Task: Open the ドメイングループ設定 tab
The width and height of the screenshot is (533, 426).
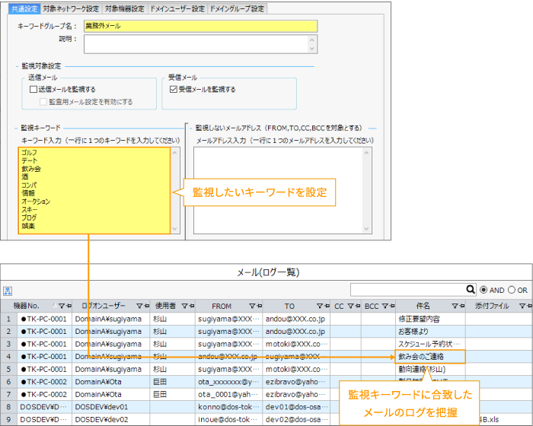Action: [x=237, y=9]
